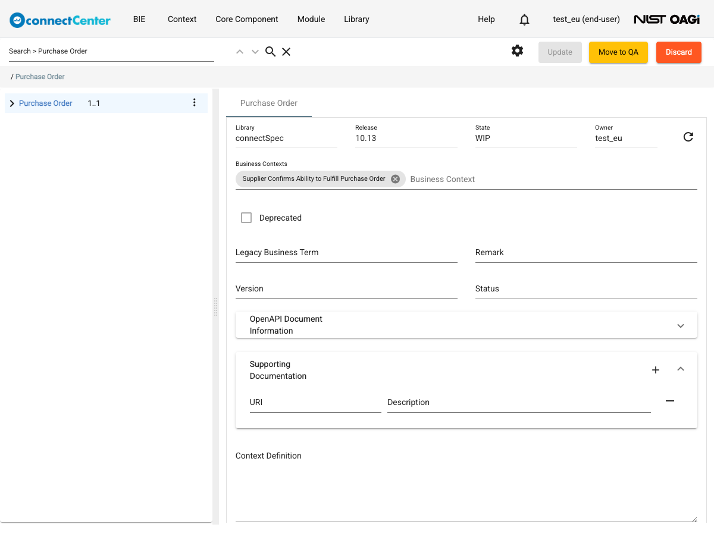
Task: Click the test_eu owner value
Action: tap(609, 138)
